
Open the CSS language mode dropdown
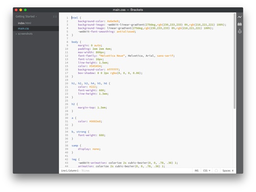(x=207, y=170)
